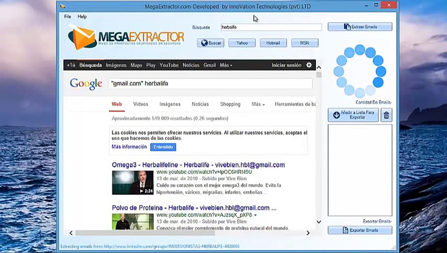Screen dimensions: 447x253
Task: Select the Vídeos results tab
Action: (x=141, y=104)
